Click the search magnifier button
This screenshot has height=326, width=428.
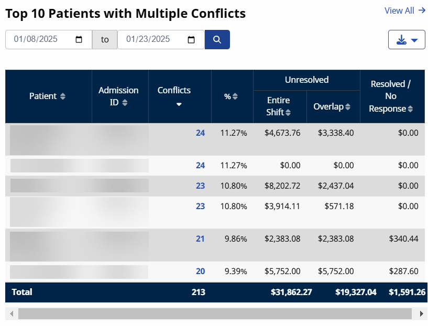tap(217, 40)
